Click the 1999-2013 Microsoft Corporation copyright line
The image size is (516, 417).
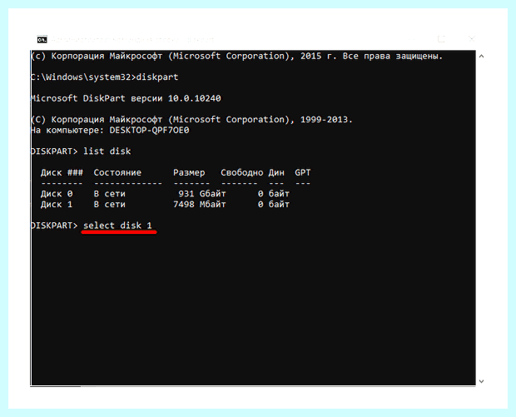(191, 120)
